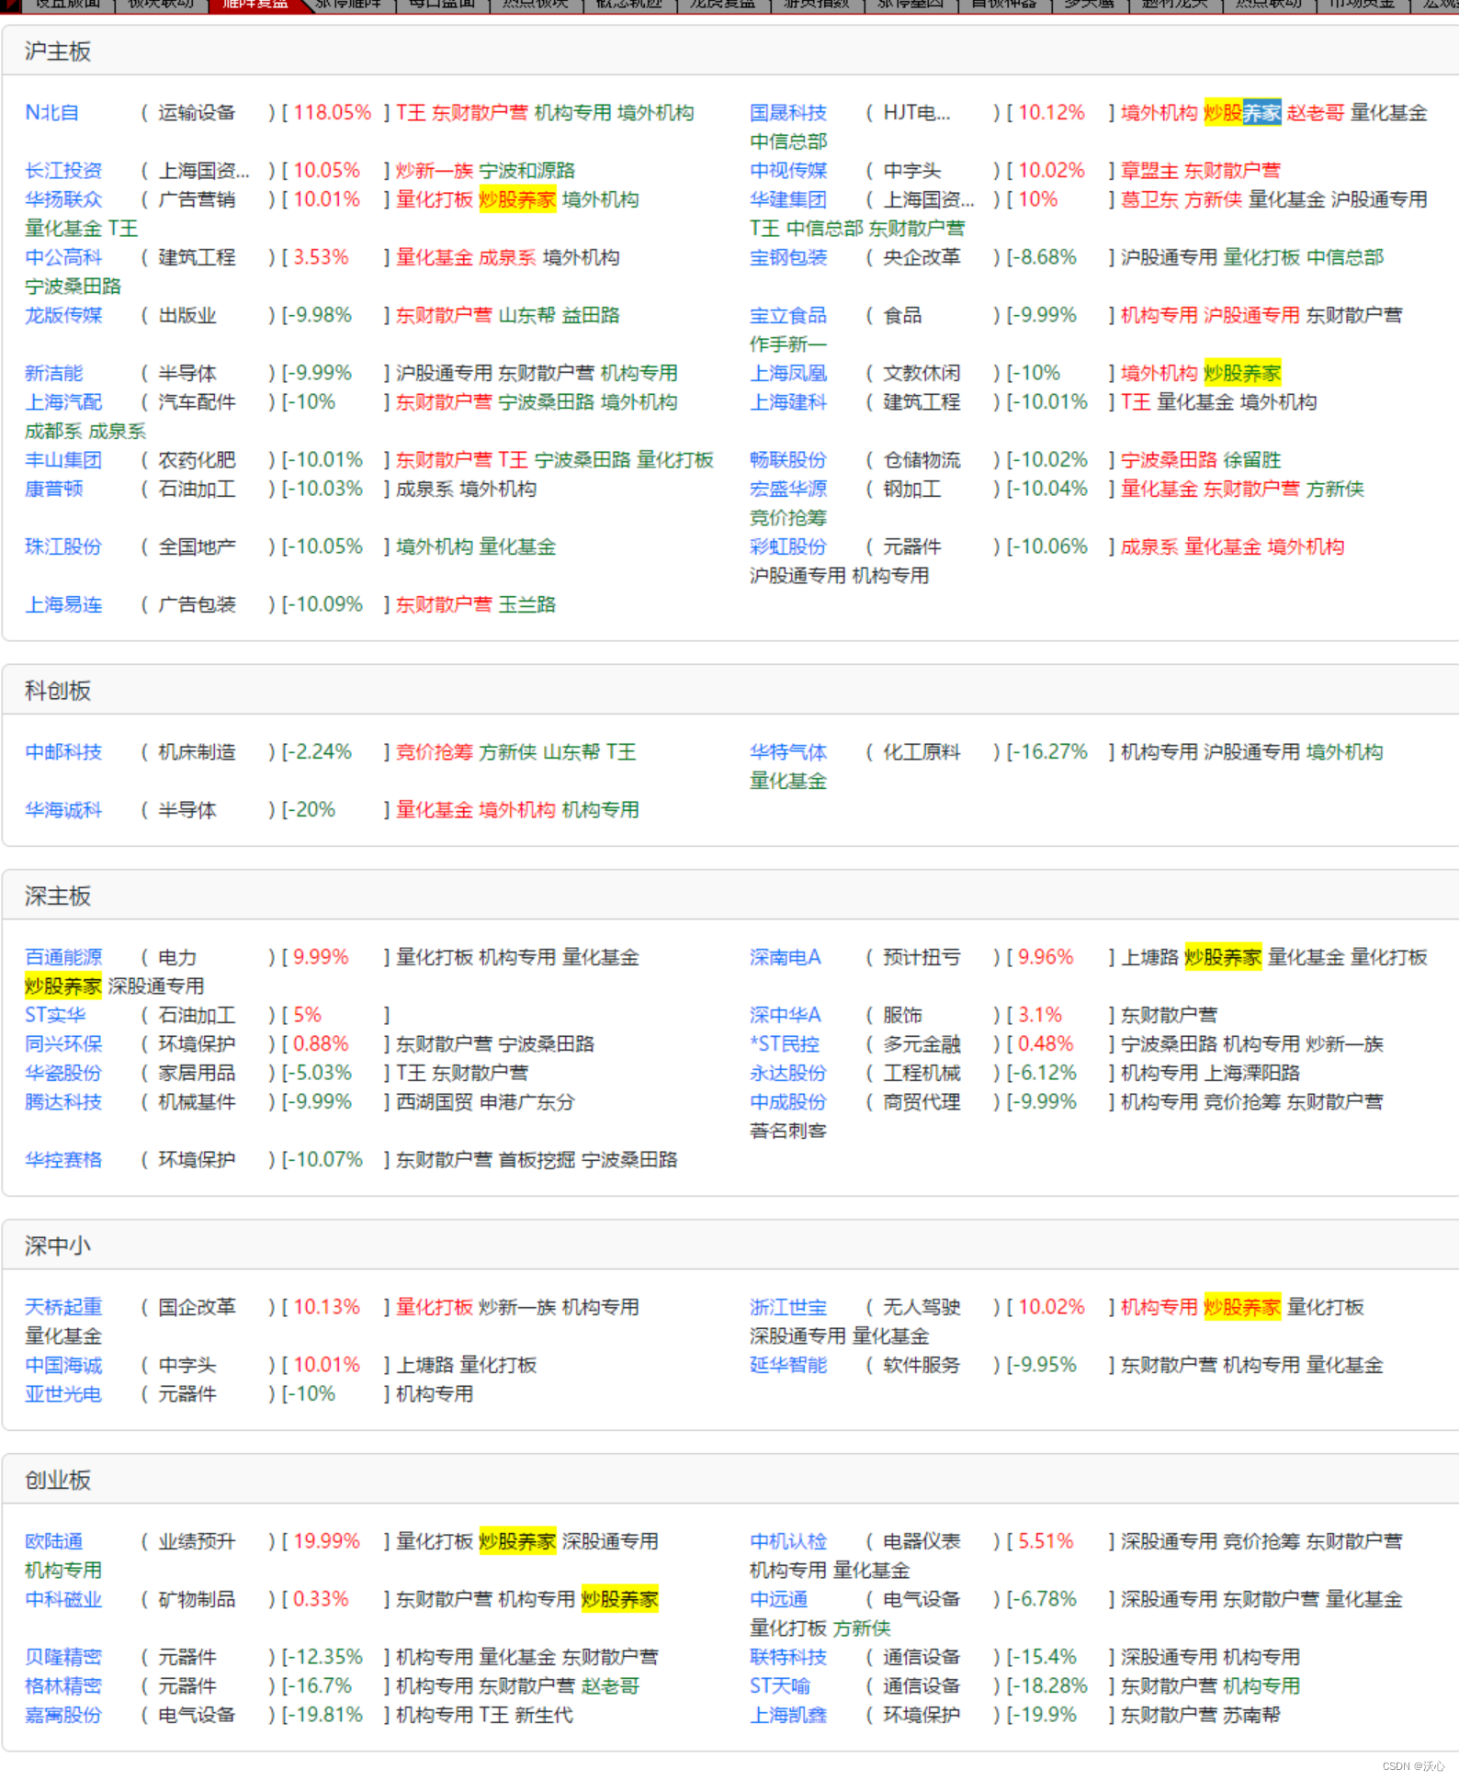Open the 同兴环保 stock link
Viewport: 1459px width, 1780px height.
(x=63, y=1043)
